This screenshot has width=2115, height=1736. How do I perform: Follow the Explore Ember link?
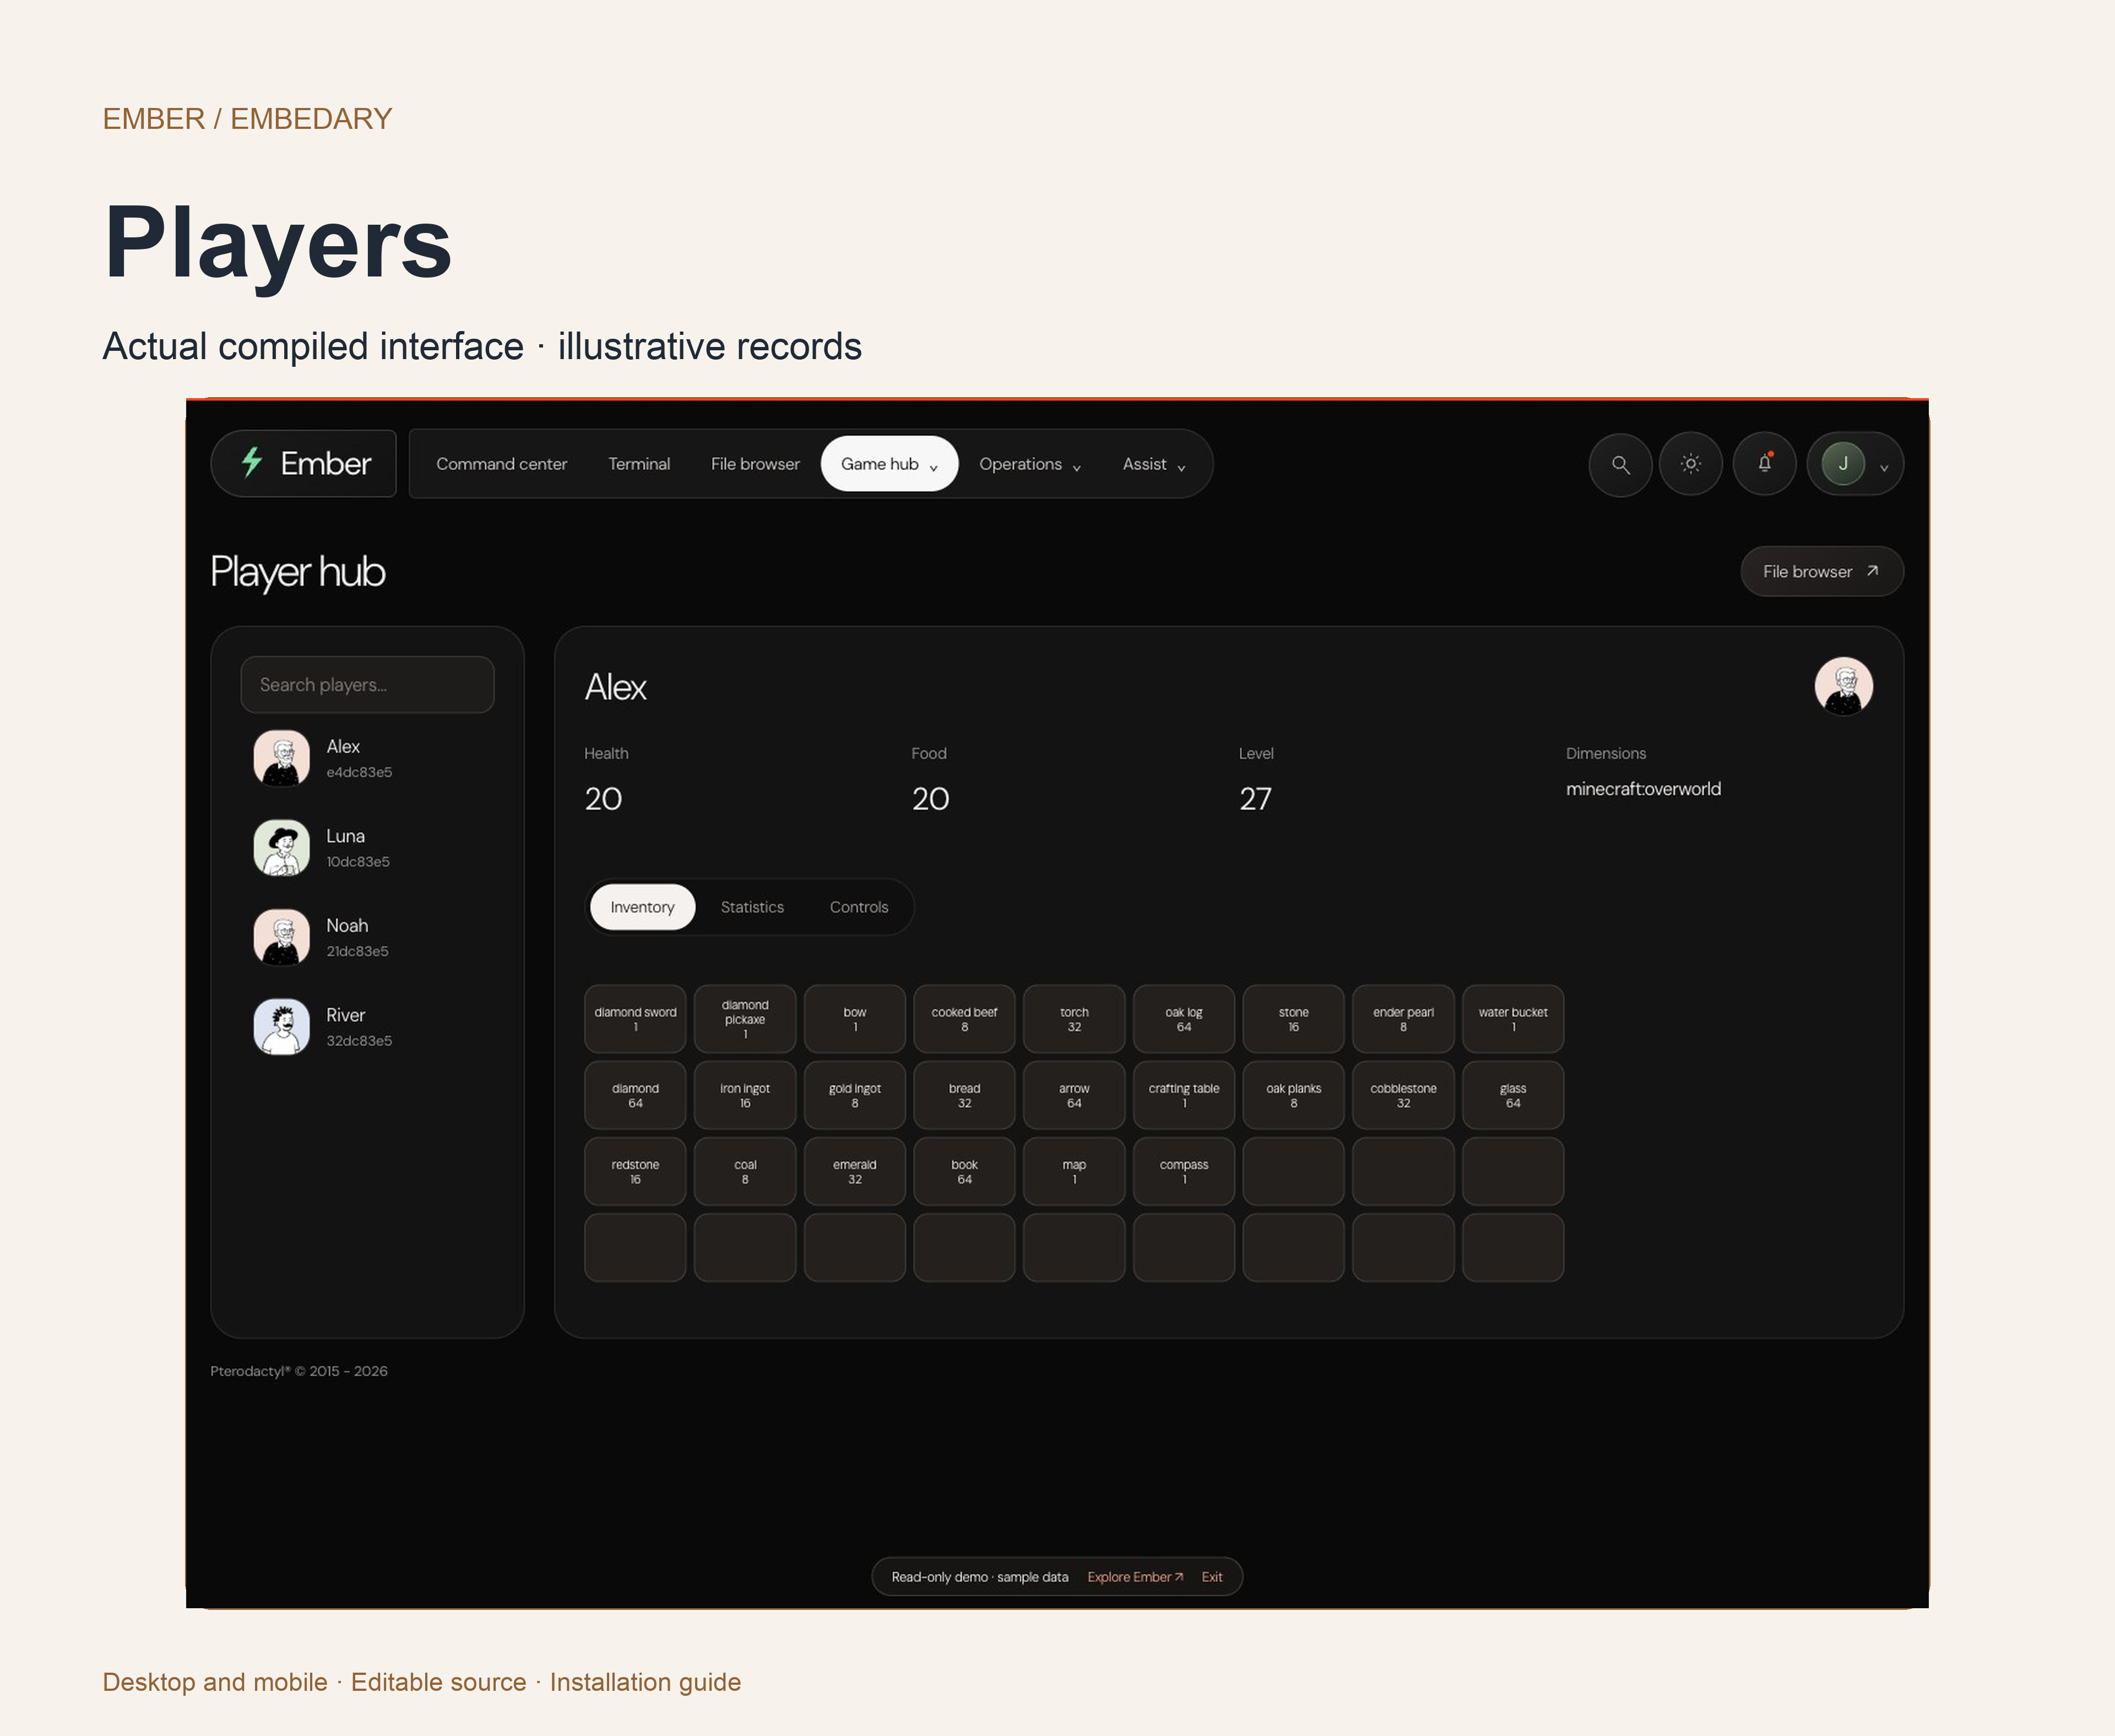1135,1577
